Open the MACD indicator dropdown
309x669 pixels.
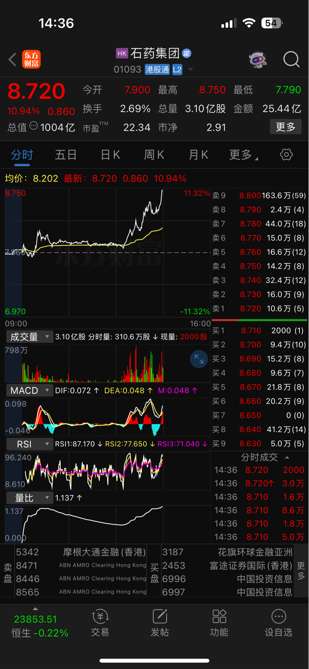(x=30, y=391)
